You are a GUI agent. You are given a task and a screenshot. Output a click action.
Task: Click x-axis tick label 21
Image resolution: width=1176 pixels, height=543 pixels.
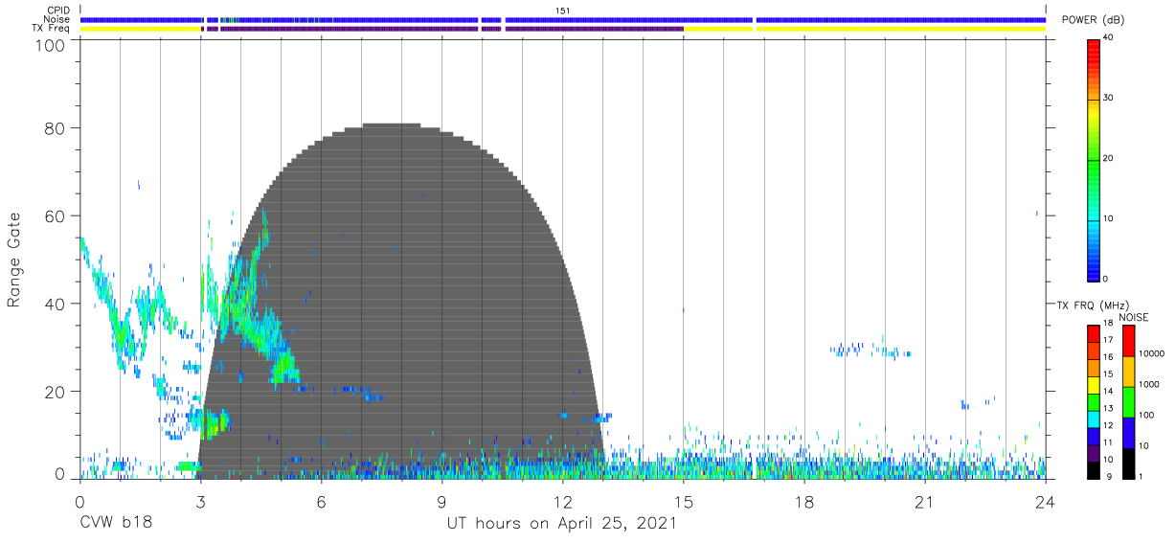coord(924,502)
